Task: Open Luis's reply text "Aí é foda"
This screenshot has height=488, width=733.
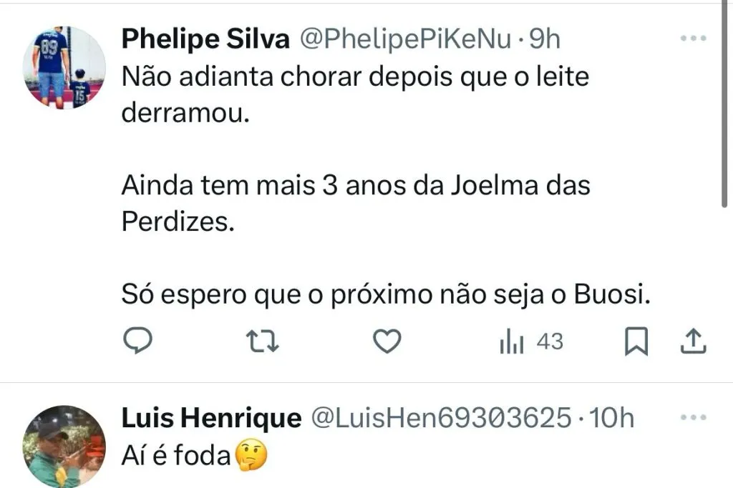Action: (176, 455)
